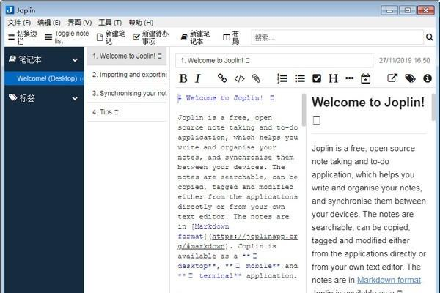Viewport: 440px width, 293px height.
Task: Show note properties via info icon
Action: pyautogui.click(x=428, y=78)
